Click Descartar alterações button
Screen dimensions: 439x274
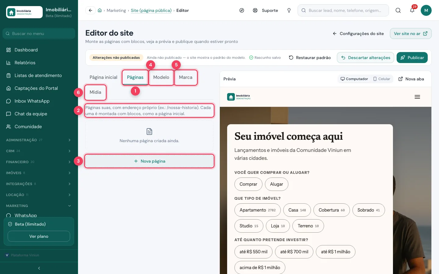pyautogui.click(x=366, y=58)
